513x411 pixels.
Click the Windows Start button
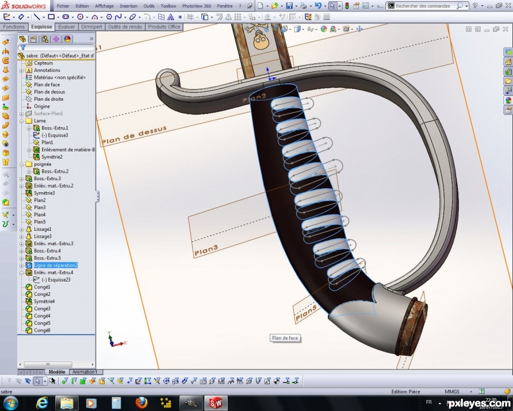click(10, 403)
